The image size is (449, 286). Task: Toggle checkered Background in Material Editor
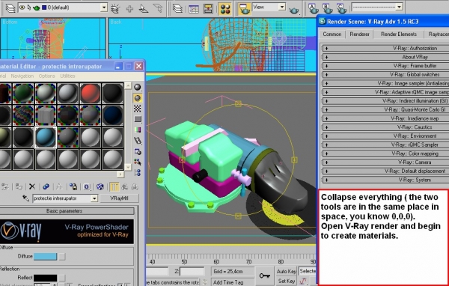138,109
